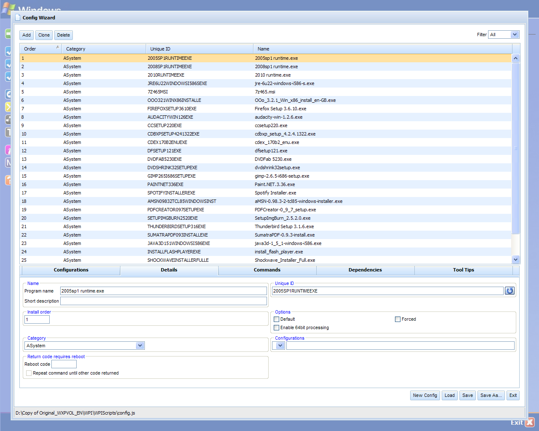
Task: Click the program list vertical scrollbar thumb
Action: click(x=516, y=148)
